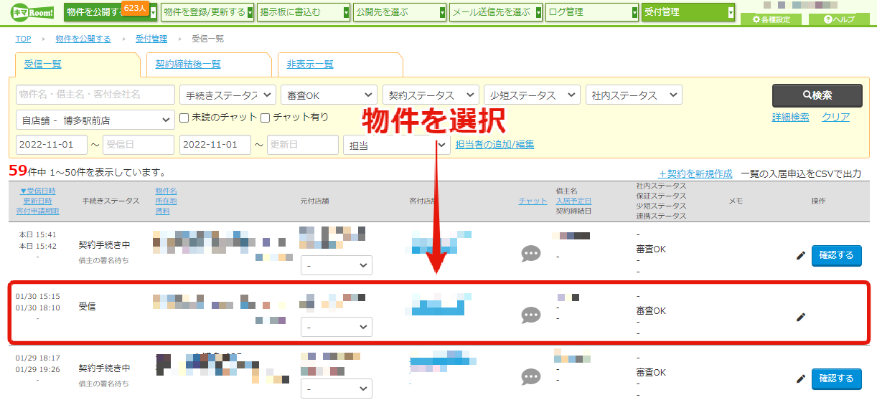Click 623人 orange badge
Viewport: 877px width, 405px height.
coord(134,8)
